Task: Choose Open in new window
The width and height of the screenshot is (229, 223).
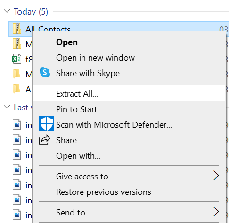Action: (95, 58)
